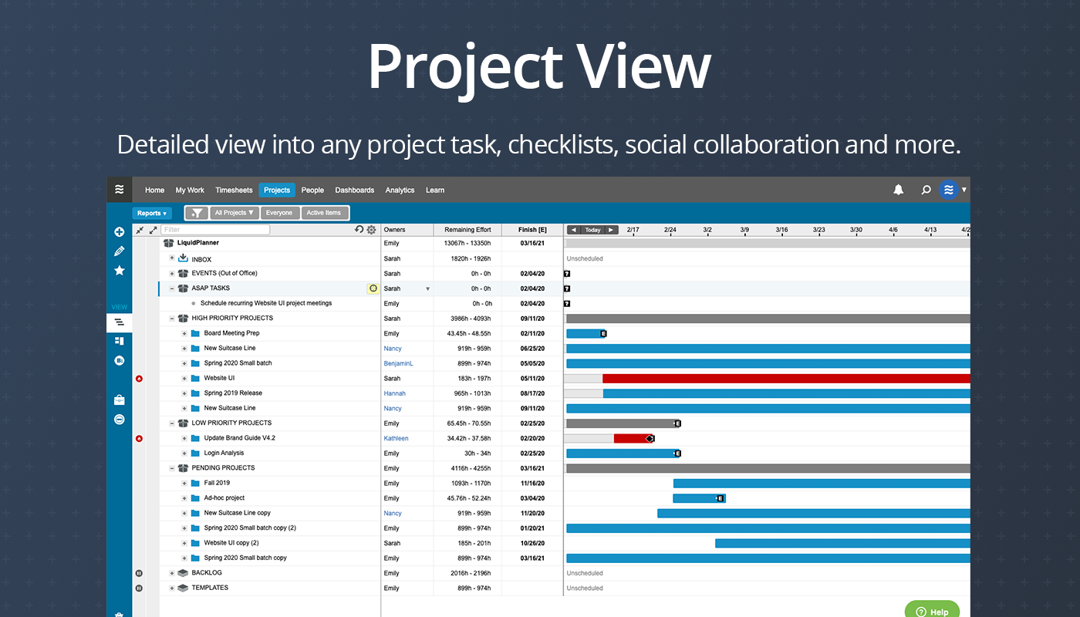Open account menu arrow beside avatar
This screenshot has width=1080, height=617.
(964, 190)
